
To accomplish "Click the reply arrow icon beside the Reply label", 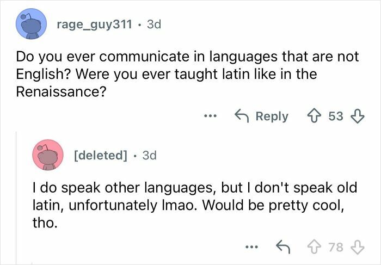I will [x=242, y=116].
